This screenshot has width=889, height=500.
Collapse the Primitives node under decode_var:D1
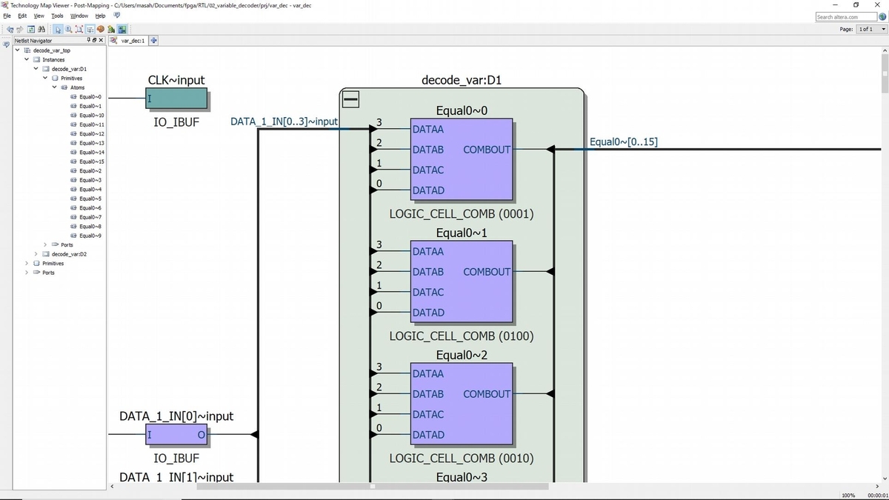[45, 79]
